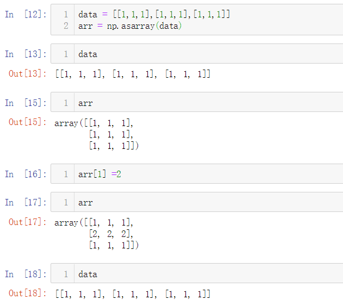Click the Out[15] output prompt
343x306 pixels.
(28, 122)
